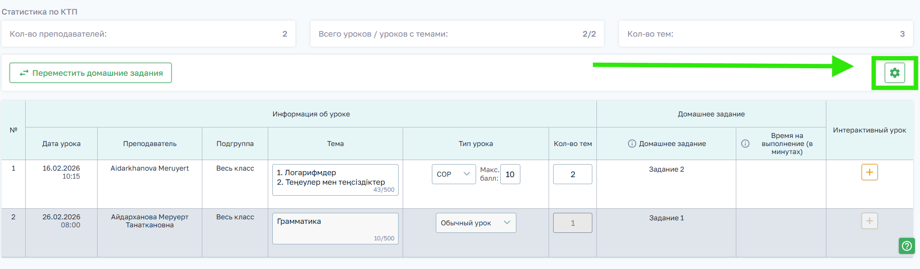Add interactive lesson for row 1
This screenshot has width=920, height=269.
tap(869, 172)
